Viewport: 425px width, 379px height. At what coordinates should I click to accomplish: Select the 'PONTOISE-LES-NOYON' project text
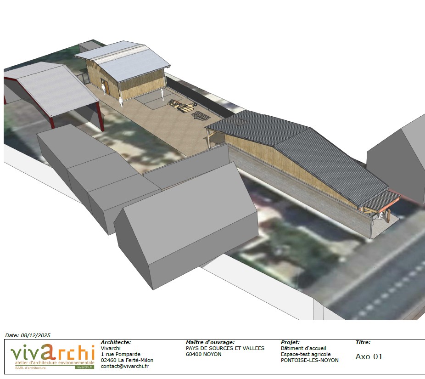coord(309,360)
